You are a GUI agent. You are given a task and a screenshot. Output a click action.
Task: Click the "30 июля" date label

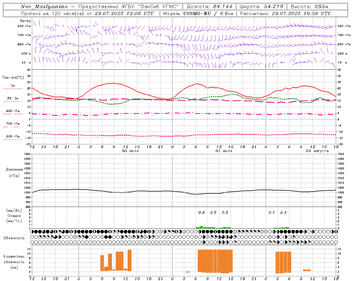(x=130, y=151)
